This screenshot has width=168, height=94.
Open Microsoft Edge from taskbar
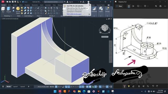coord(84,91)
